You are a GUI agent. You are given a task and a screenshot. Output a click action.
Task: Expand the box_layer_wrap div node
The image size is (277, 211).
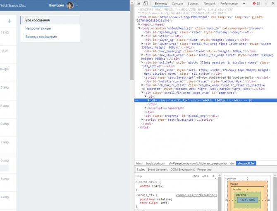tap(142, 55)
